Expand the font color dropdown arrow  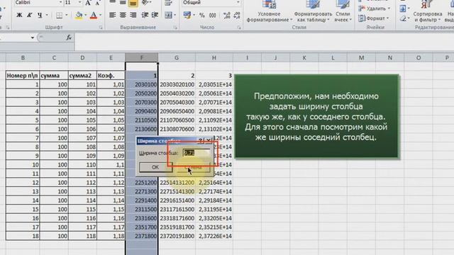pos(100,15)
